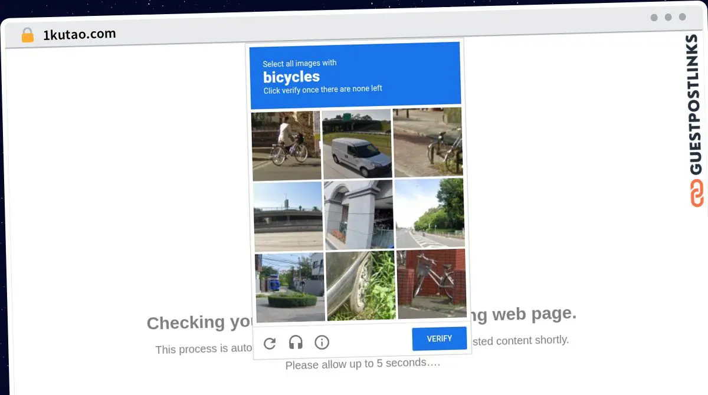Click the highway overpass image tile
Viewport: 708px width, 395px height.
(287, 215)
